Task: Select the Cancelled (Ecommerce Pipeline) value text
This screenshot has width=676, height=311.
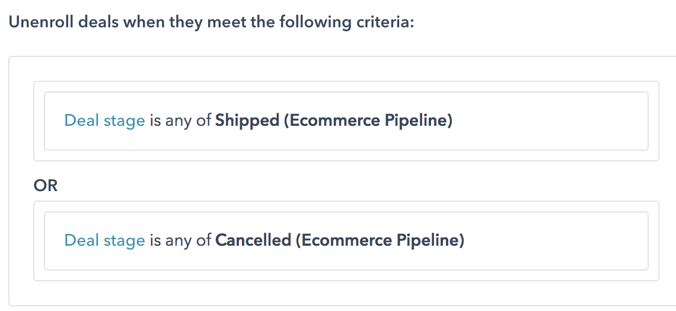Action: [x=339, y=240]
